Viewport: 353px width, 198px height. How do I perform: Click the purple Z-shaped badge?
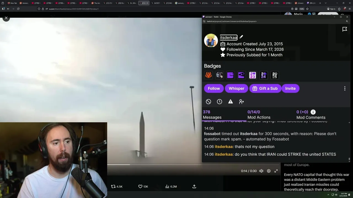[x=241, y=75]
